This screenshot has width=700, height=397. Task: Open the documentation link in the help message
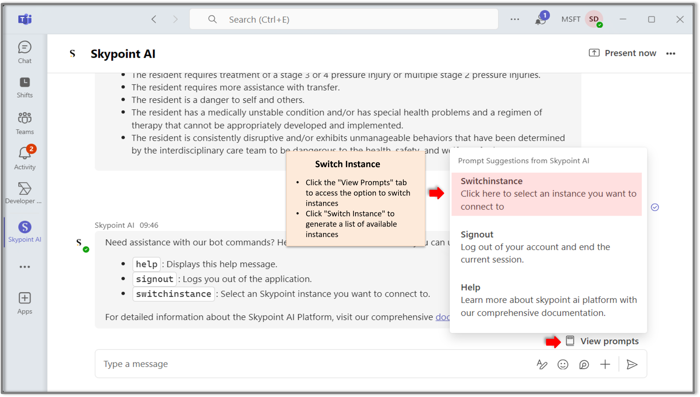pyautogui.click(x=443, y=317)
